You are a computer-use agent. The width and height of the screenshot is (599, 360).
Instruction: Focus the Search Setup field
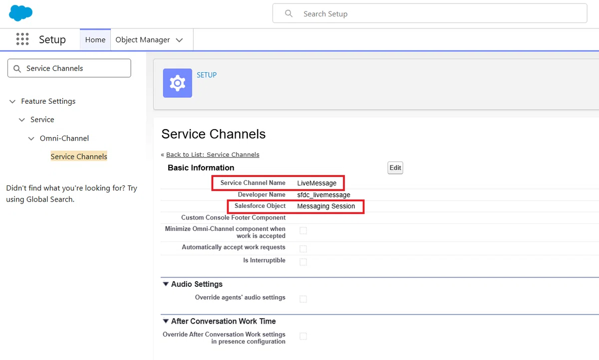coord(430,14)
